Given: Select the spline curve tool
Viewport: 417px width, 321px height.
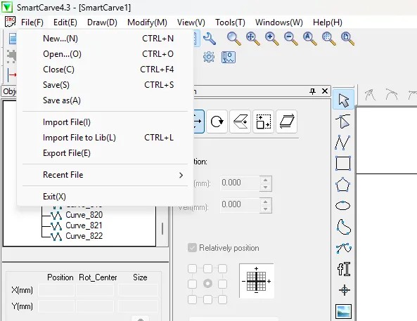Looking at the screenshot, I should tap(343, 248).
